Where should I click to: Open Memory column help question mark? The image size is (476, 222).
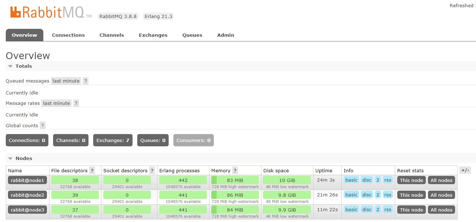tap(235, 171)
